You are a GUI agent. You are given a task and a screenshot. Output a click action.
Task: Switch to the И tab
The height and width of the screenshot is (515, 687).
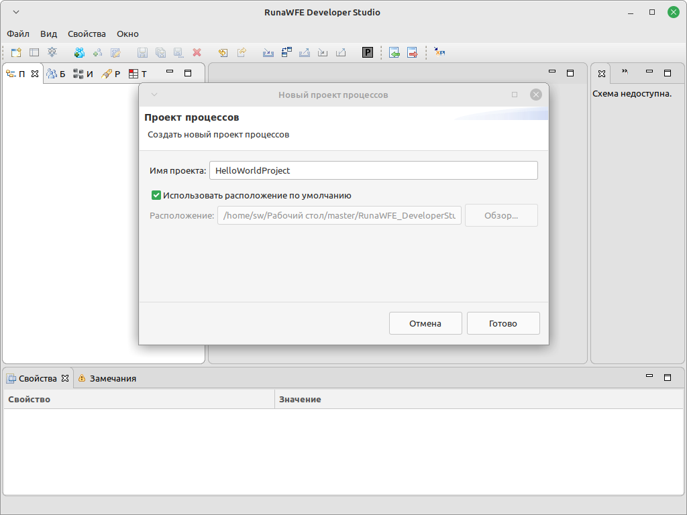click(83, 74)
